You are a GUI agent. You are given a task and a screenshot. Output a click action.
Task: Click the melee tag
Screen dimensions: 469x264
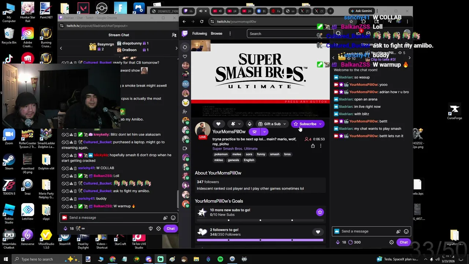[237, 154]
